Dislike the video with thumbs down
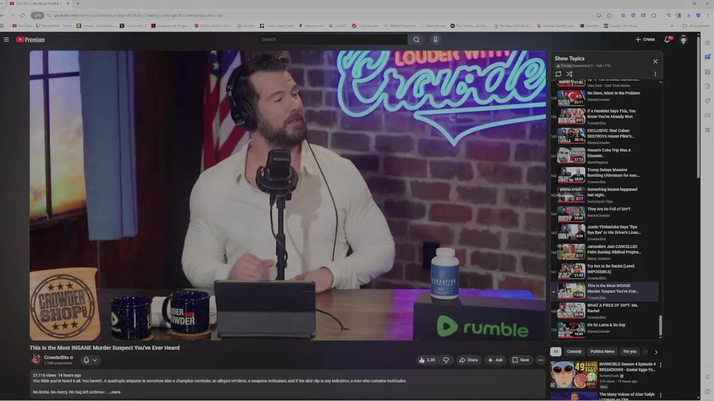The height and width of the screenshot is (401, 714). click(x=446, y=360)
